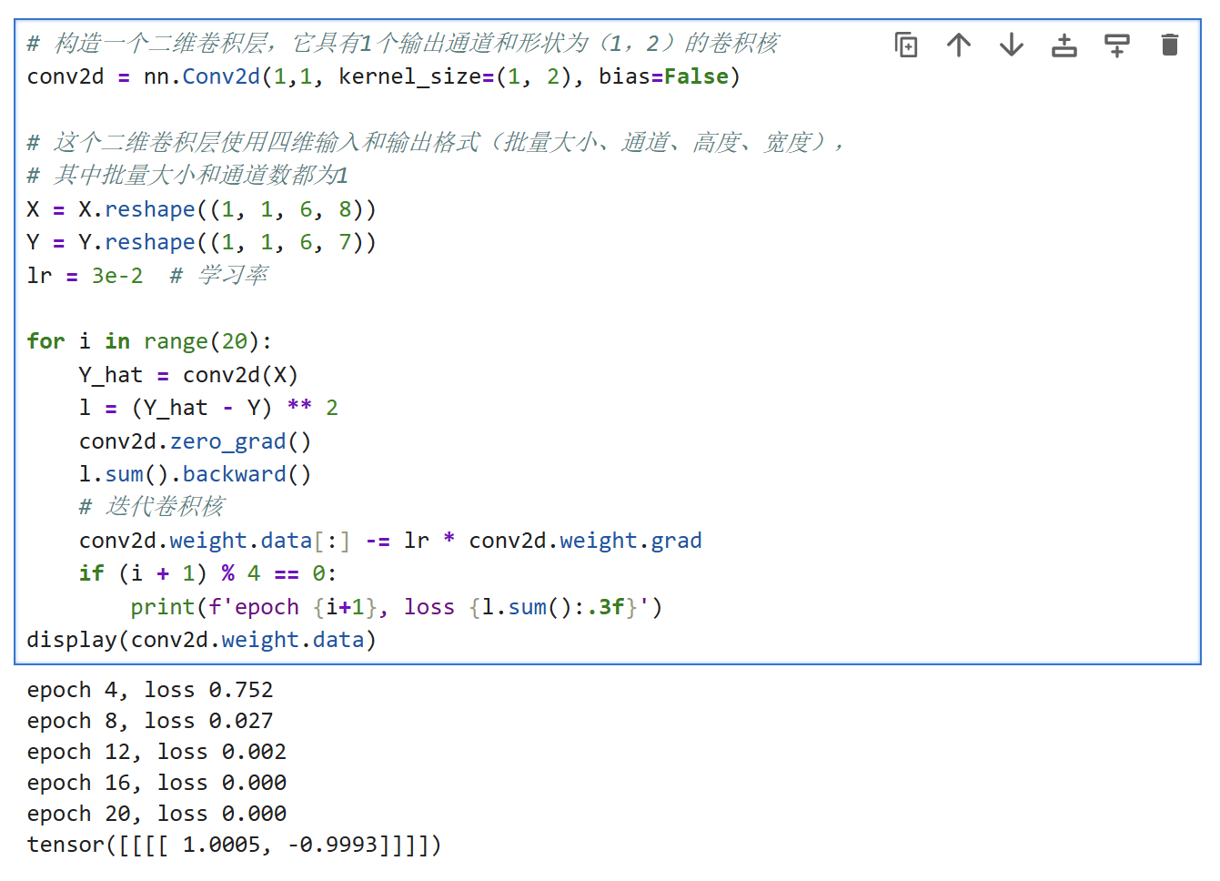Click the print f-string epoch statement
Image resolution: width=1220 pixels, height=881 pixels.
pyautogui.click(x=396, y=607)
